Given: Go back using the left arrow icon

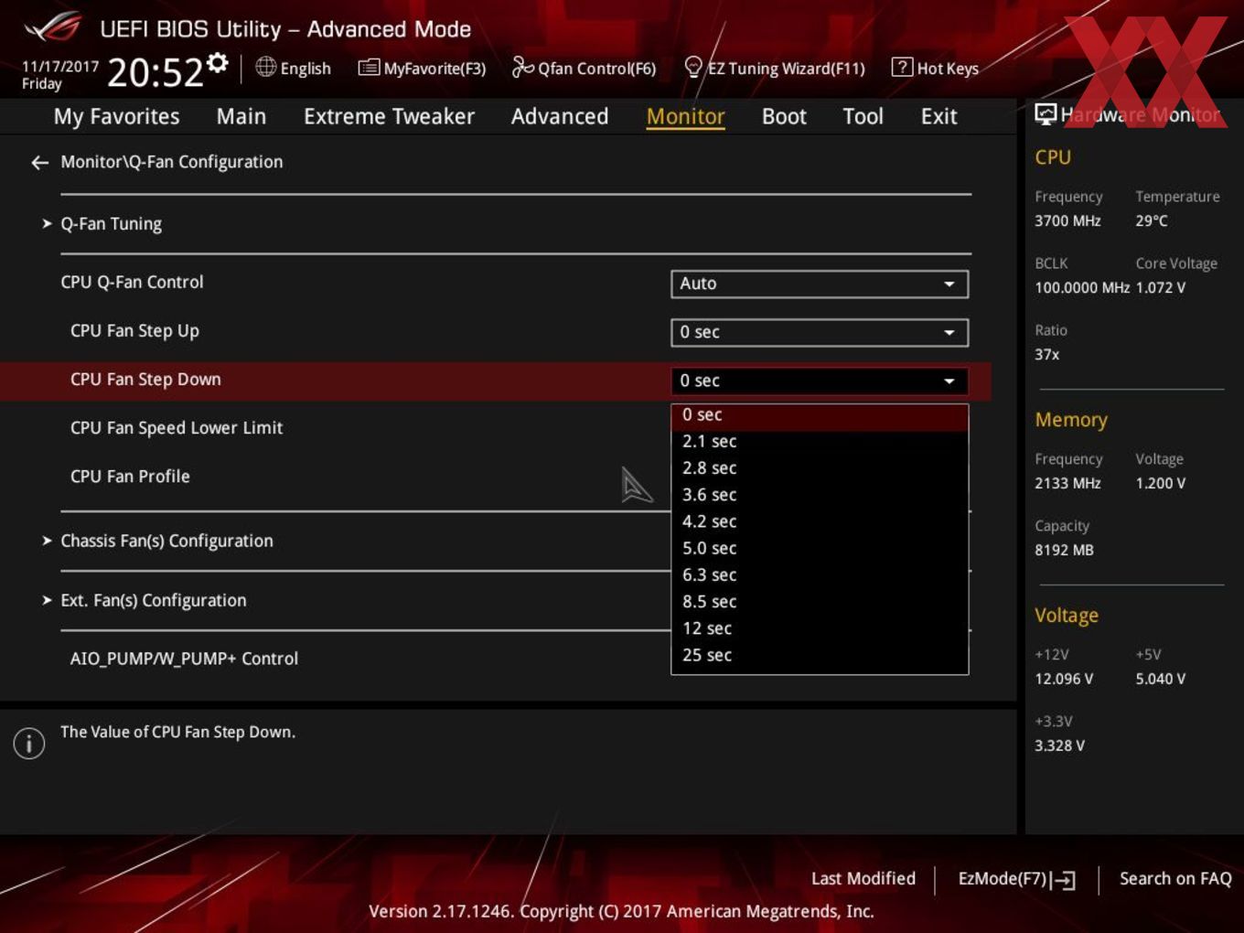Looking at the screenshot, I should point(39,163).
